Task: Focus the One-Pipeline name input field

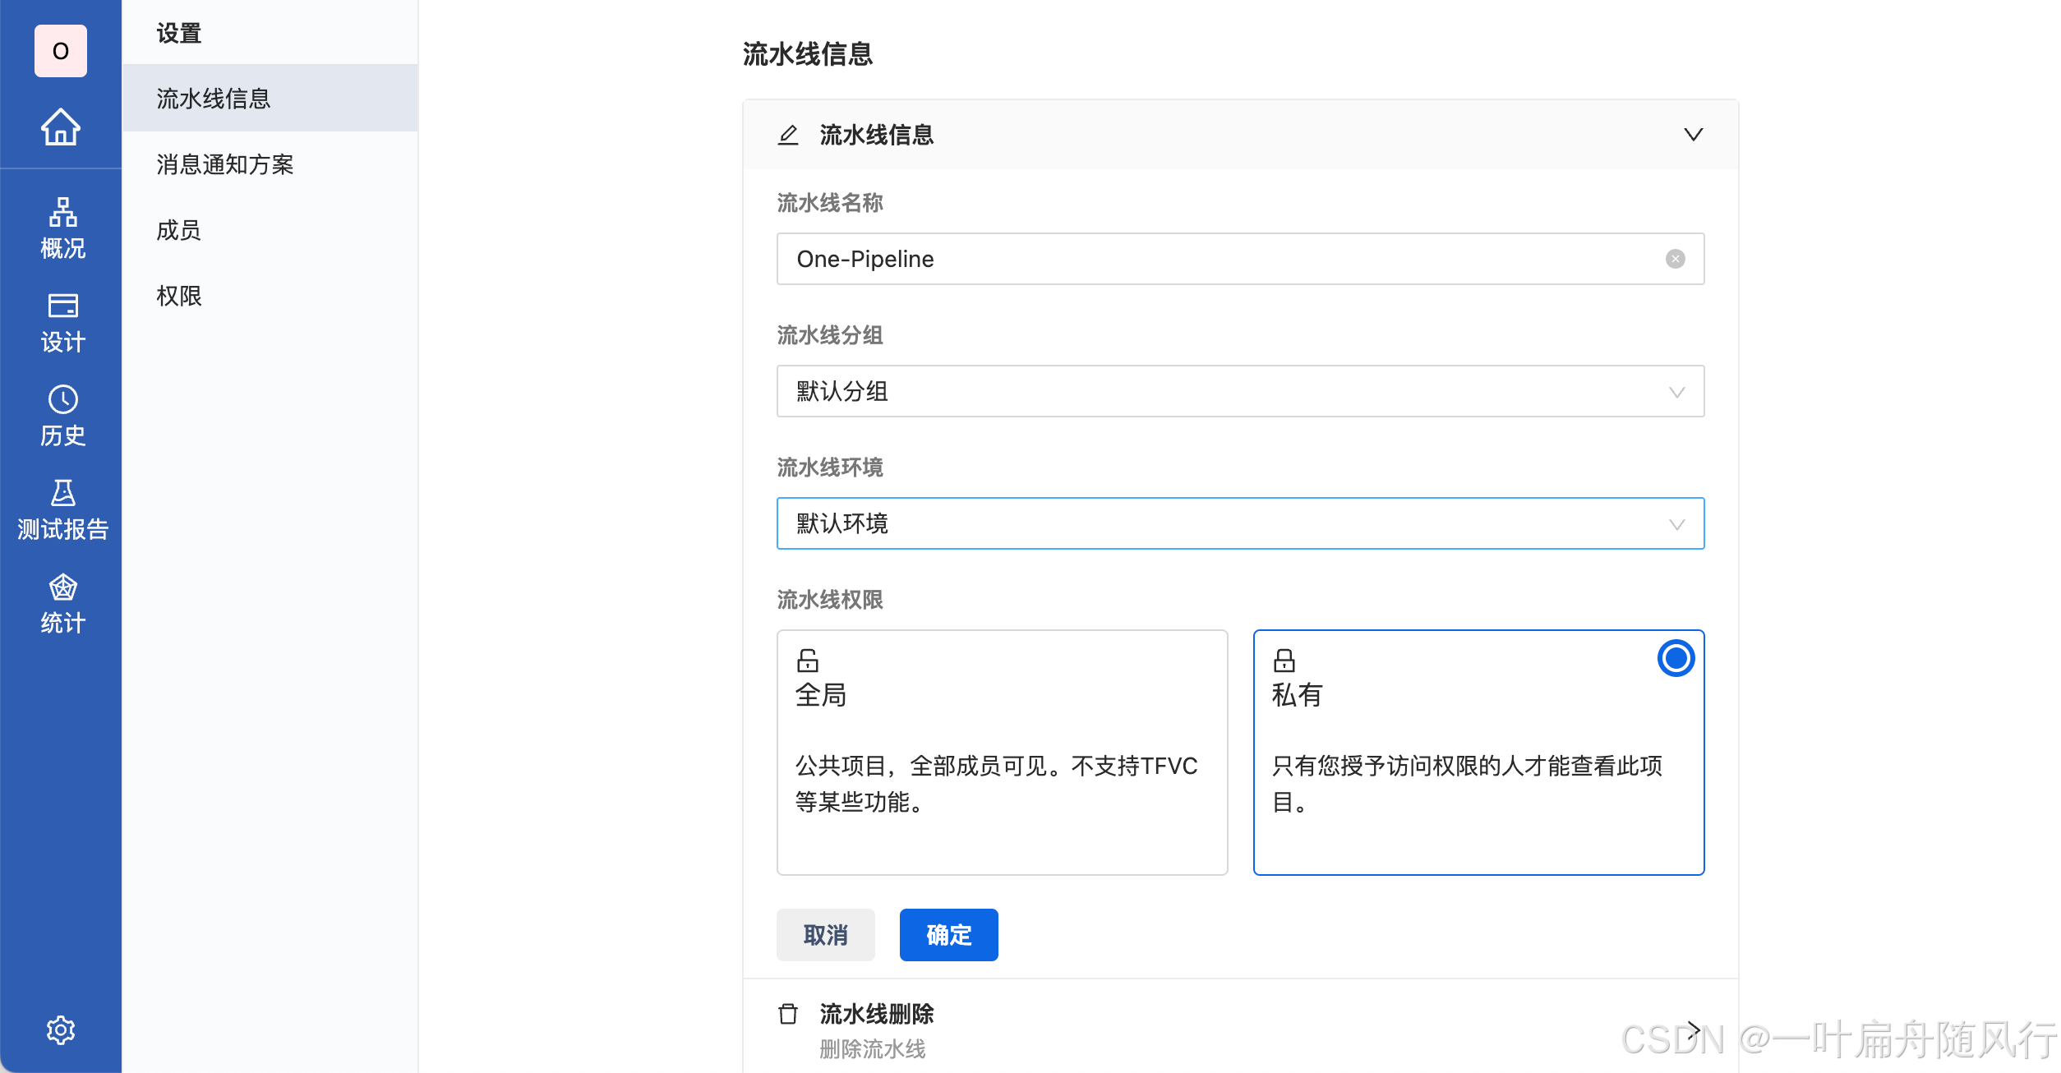Action: [x=1241, y=259]
